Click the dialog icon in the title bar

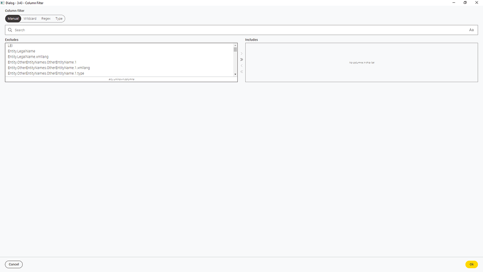click(2, 3)
